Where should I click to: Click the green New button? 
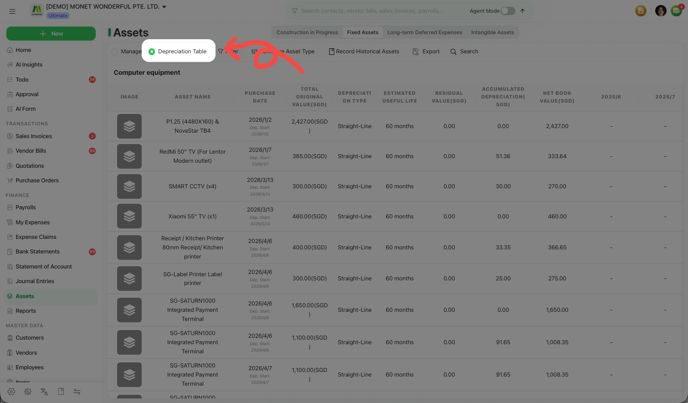(51, 34)
